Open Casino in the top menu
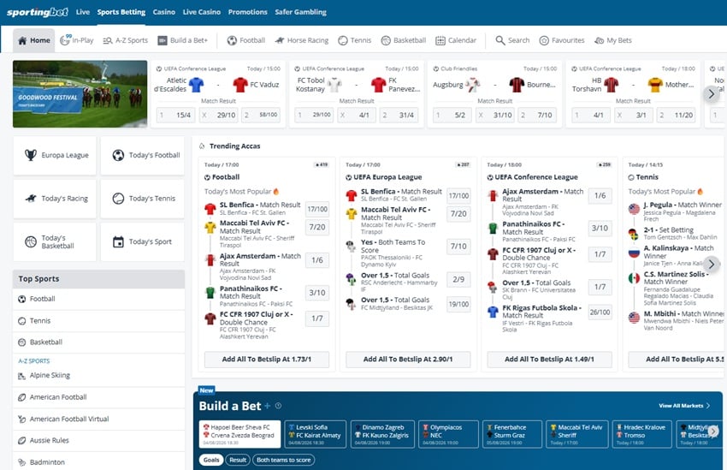 164,12
